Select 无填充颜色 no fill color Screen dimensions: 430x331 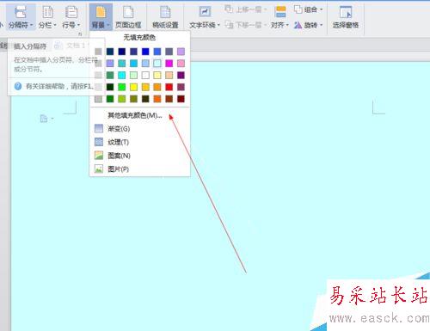tap(139, 38)
